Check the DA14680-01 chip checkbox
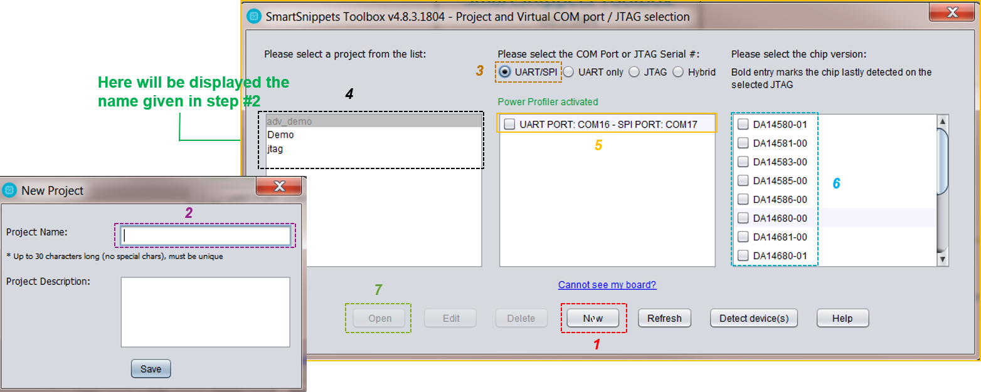This screenshot has width=981, height=392. tap(743, 255)
